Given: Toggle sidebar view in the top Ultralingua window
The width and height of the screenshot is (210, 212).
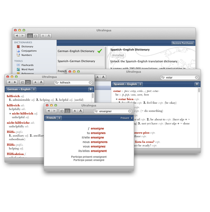Looking at the screenshot, I should 30,36.
